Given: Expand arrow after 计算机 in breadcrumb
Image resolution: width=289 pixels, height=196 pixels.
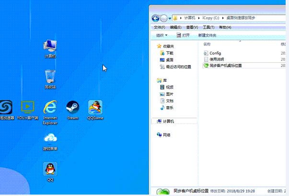Looking at the screenshot, I should [x=199, y=18].
